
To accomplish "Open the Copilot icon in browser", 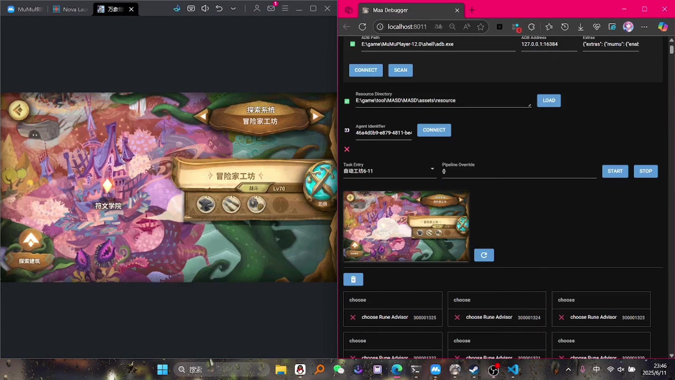I will click(663, 27).
